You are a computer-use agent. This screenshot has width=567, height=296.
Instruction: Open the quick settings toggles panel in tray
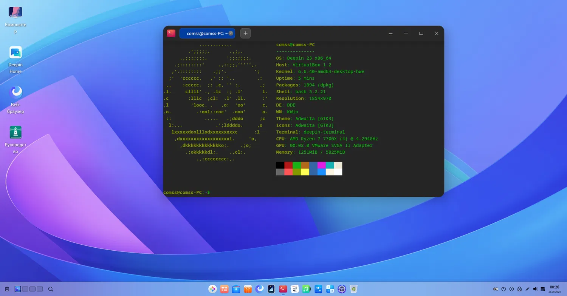coord(543,289)
